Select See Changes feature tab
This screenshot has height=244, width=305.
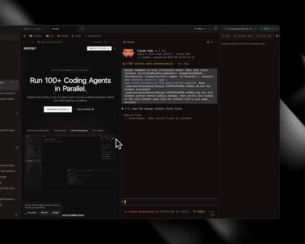point(98,130)
